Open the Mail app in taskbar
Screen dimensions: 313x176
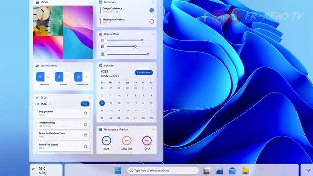(232, 171)
